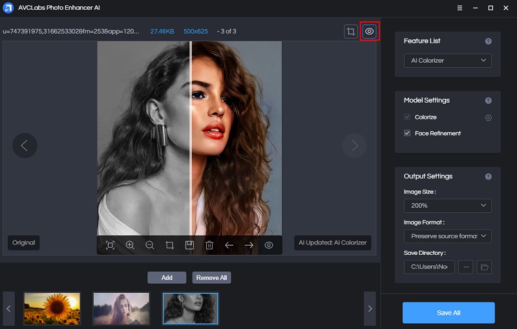Screen dimensions: 517x329
Task: Open the Model Settings help question mark
Action: tap(489, 101)
